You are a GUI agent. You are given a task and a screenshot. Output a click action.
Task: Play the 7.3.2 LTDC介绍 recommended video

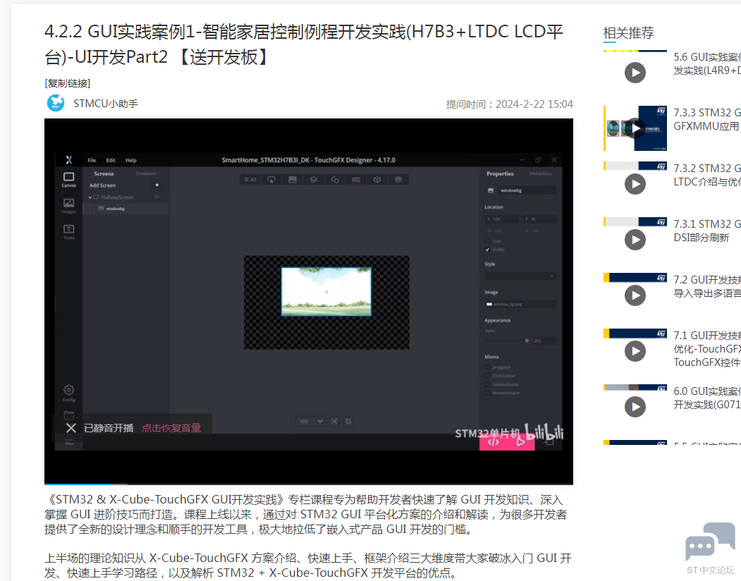point(635,184)
